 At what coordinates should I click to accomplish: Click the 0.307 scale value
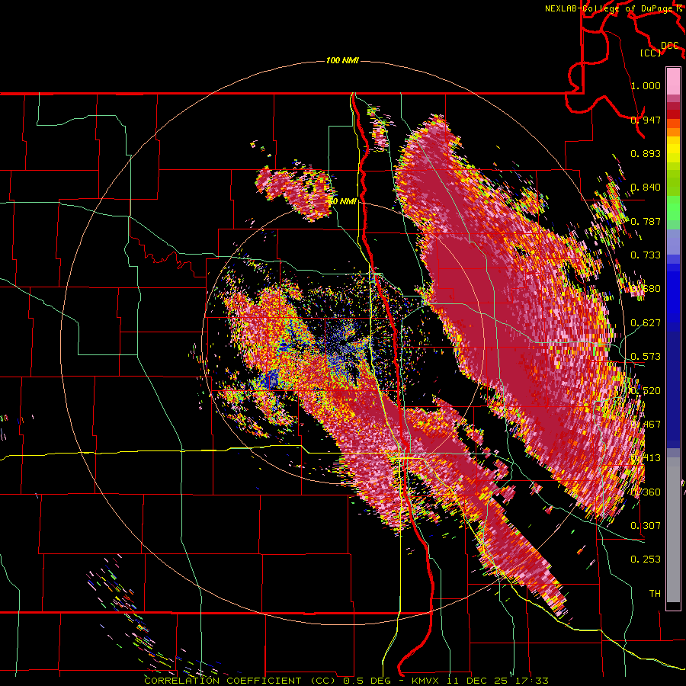point(646,525)
